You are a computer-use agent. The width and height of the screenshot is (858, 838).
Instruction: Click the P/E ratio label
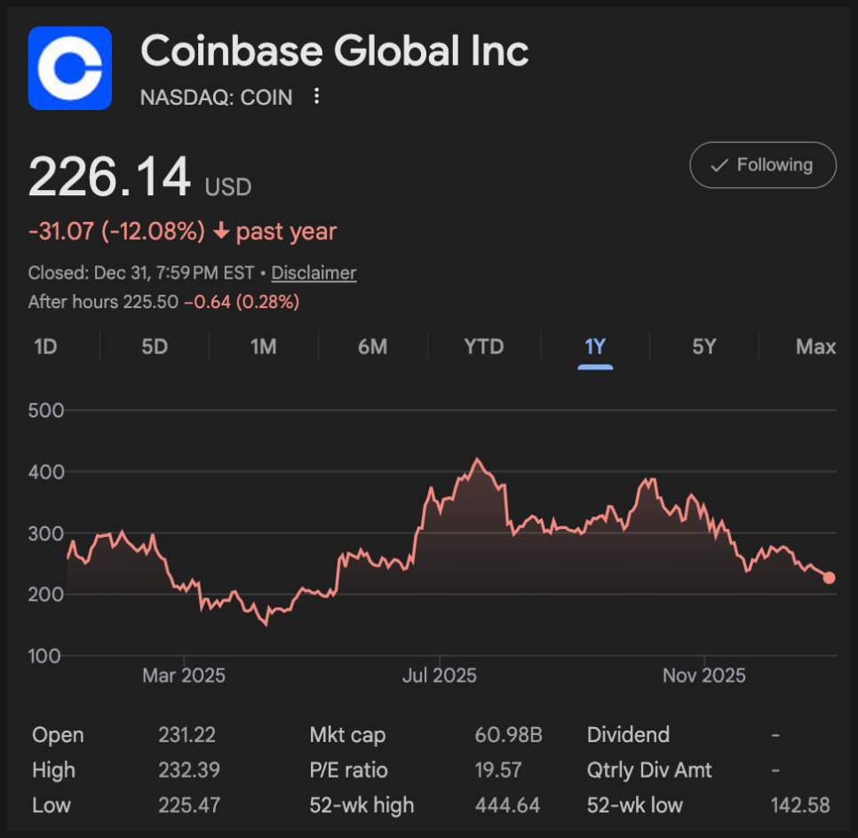click(348, 770)
